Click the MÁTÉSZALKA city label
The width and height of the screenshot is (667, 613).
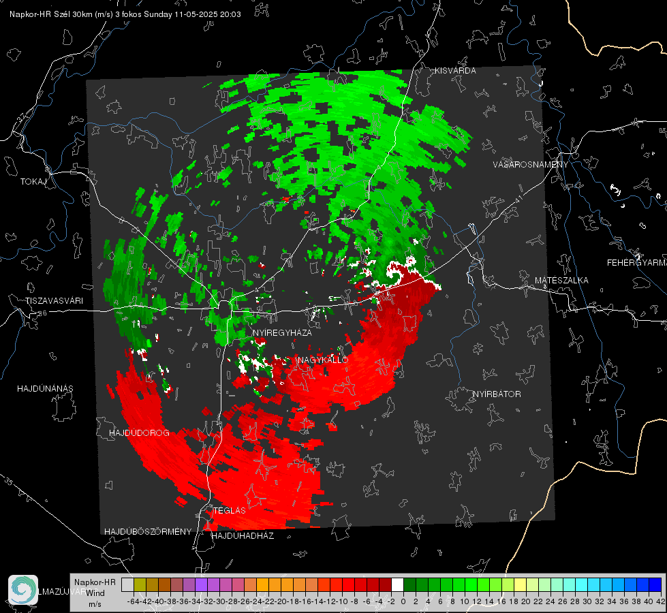tap(561, 281)
